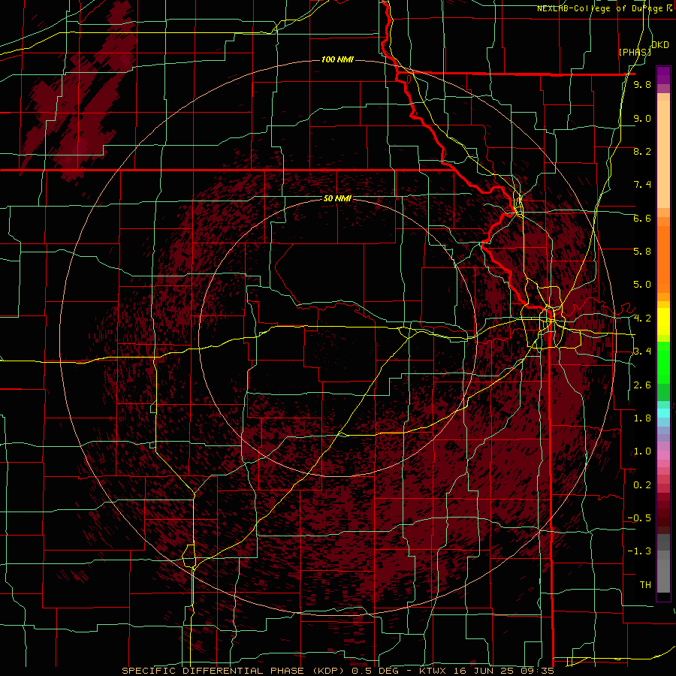This screenshot has width=676, height=676.
Task: Click the 4.2 color scale value
Action: (x=642, y=318)
